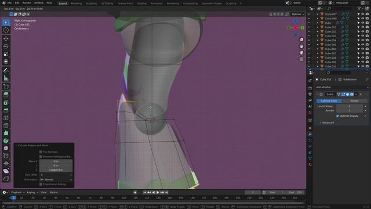The width and height of the screenshot is (371, 209).
Task: Remove the Subdivision modifier with X
Action: [361, 94]
